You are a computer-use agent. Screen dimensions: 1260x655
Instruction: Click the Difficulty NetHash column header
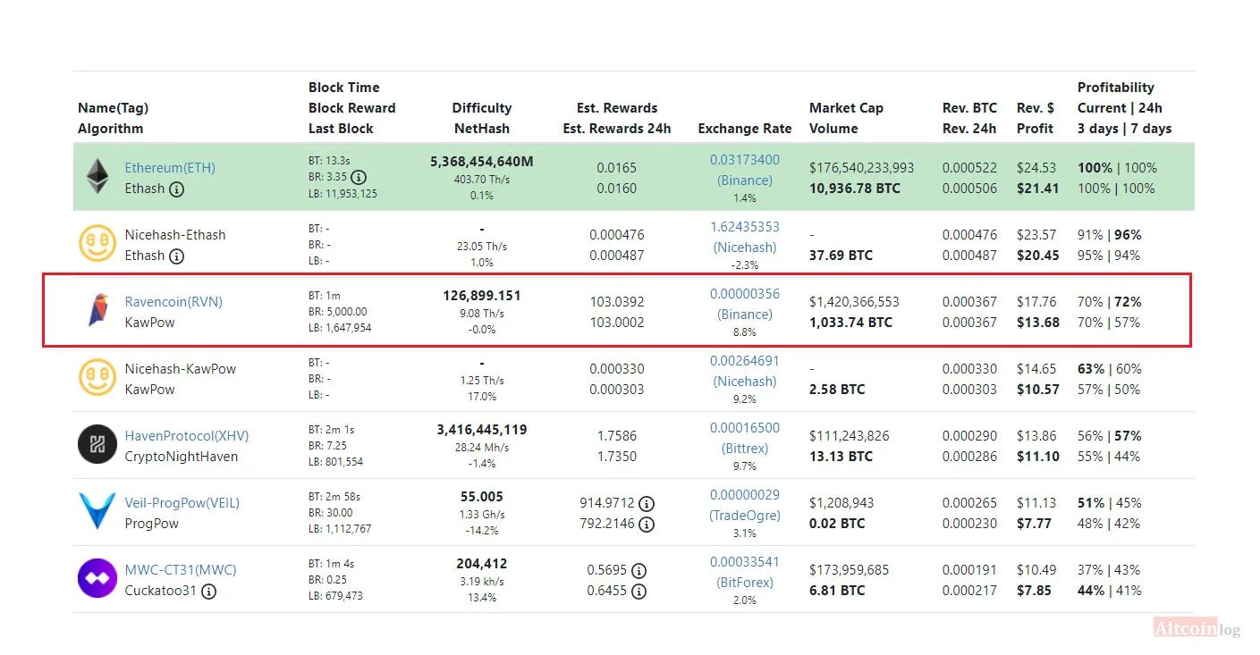coord(482,118)
